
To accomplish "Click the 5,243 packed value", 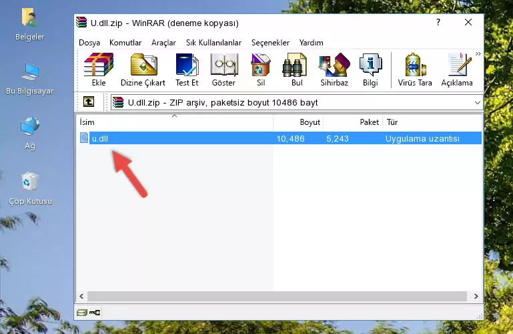I will (x=338, y=138).
